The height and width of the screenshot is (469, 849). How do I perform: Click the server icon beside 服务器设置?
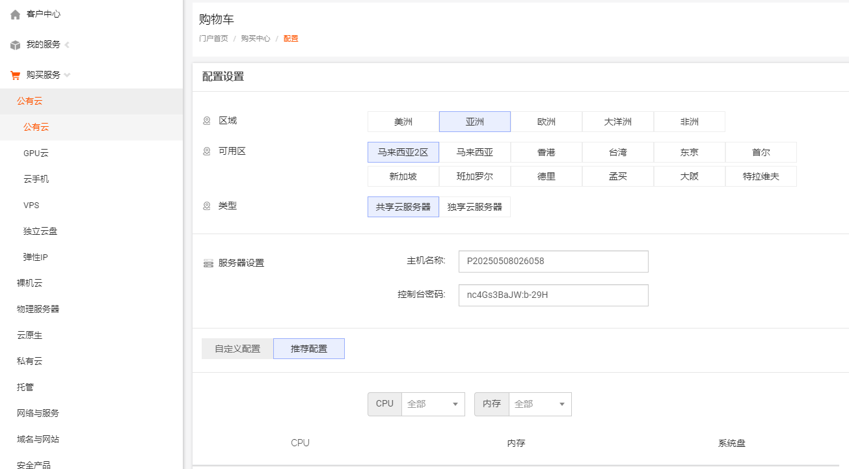pos(208,263)
